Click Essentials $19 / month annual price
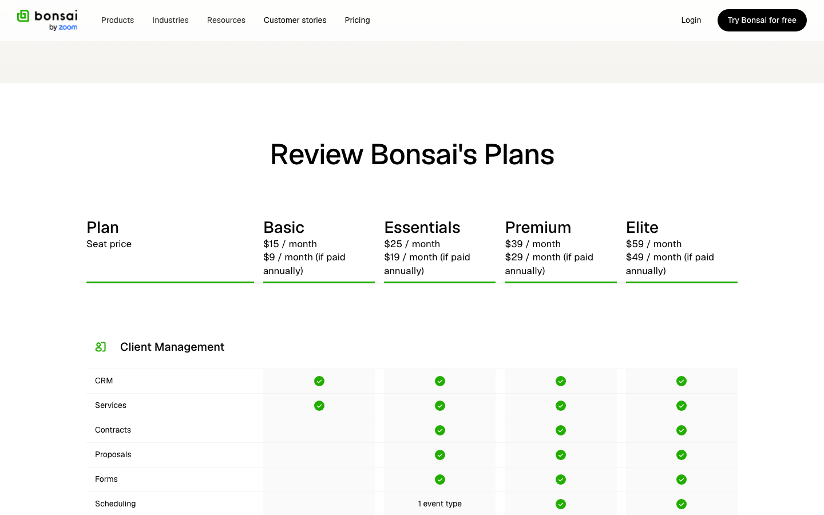The image size is (824, 515). click(427, 264)
